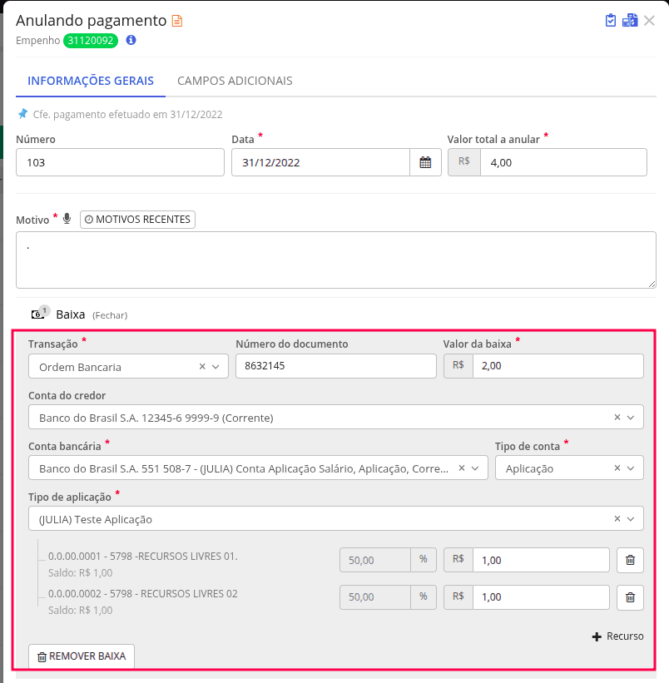This screenshot has height=683, width=669.
Task: Click the text '0.0.00.0001 - 5798 -RECURSOS LIVRES 01.'
Action: tap(143, 557)
